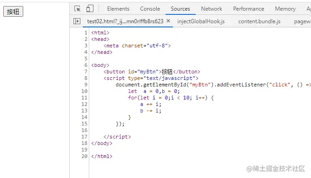Toggle the device toolbar icon

(x=90, y=9)
